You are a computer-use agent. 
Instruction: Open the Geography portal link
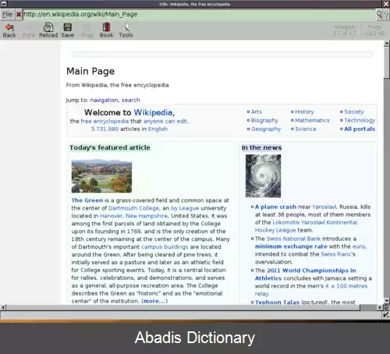266,129
